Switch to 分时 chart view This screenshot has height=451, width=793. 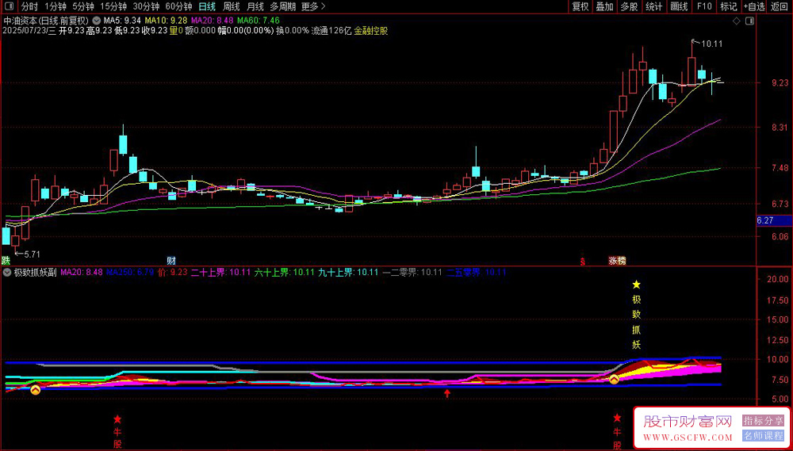pos(29,7)
